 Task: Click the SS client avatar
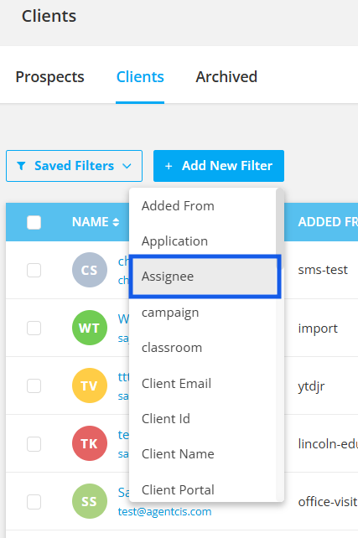[90, 501]
